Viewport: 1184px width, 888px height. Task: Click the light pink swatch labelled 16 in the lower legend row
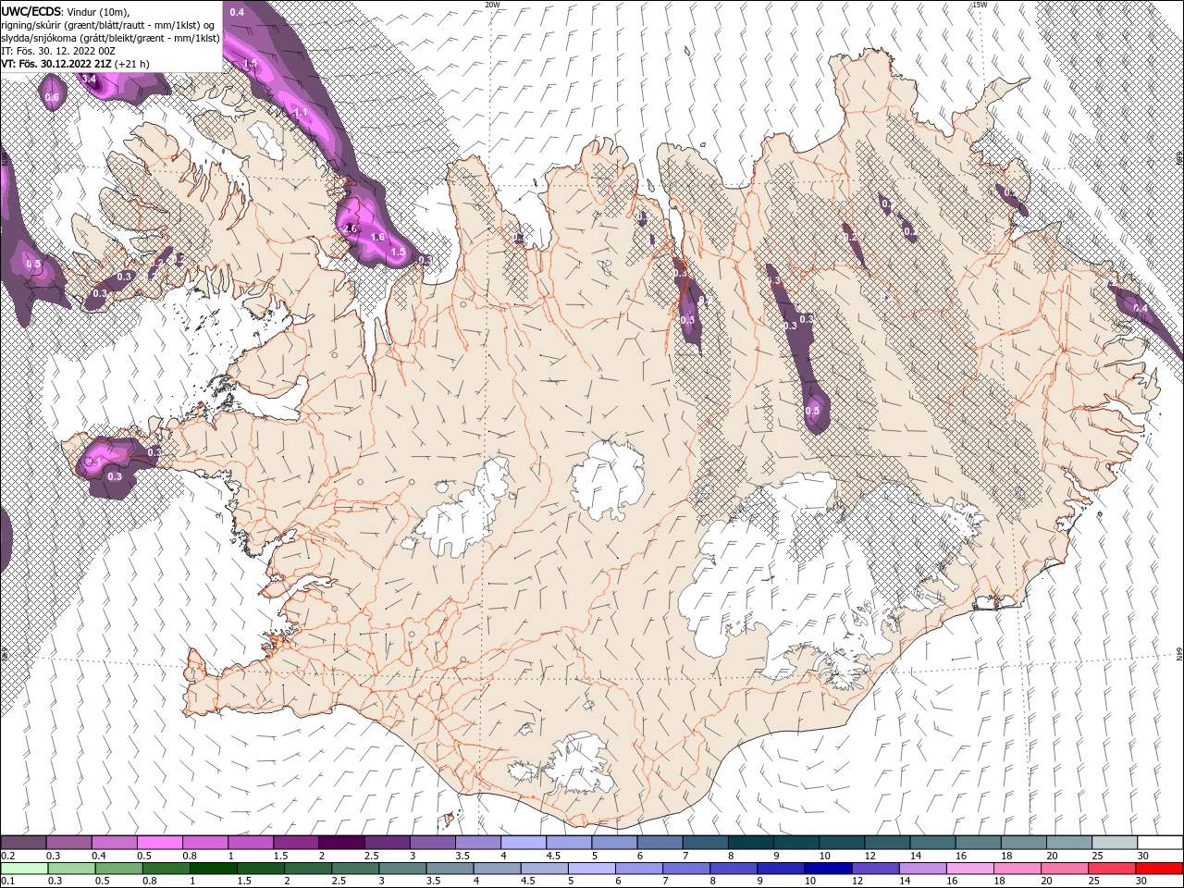[970, 868]
